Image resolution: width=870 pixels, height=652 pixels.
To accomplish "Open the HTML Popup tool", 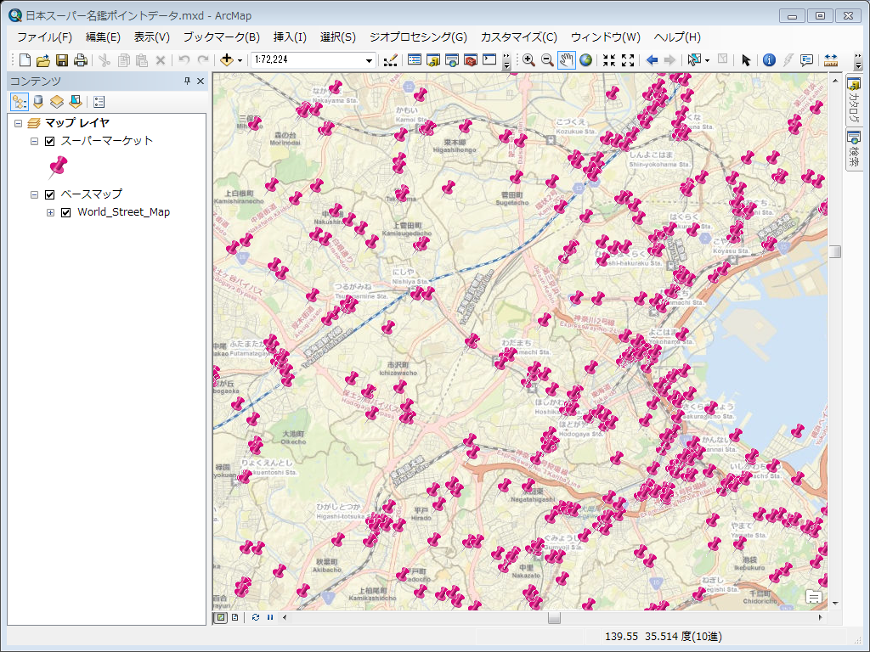I will [807, 60].
